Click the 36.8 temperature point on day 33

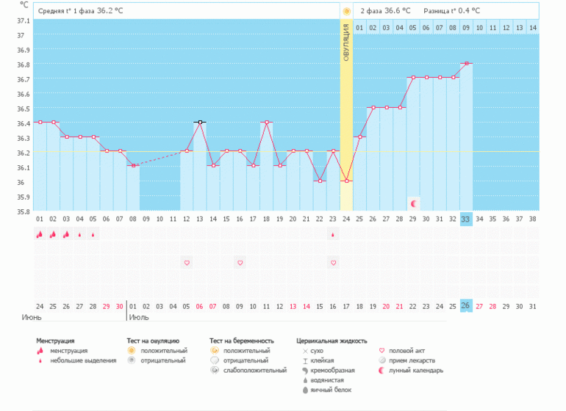tap(466, 64)
